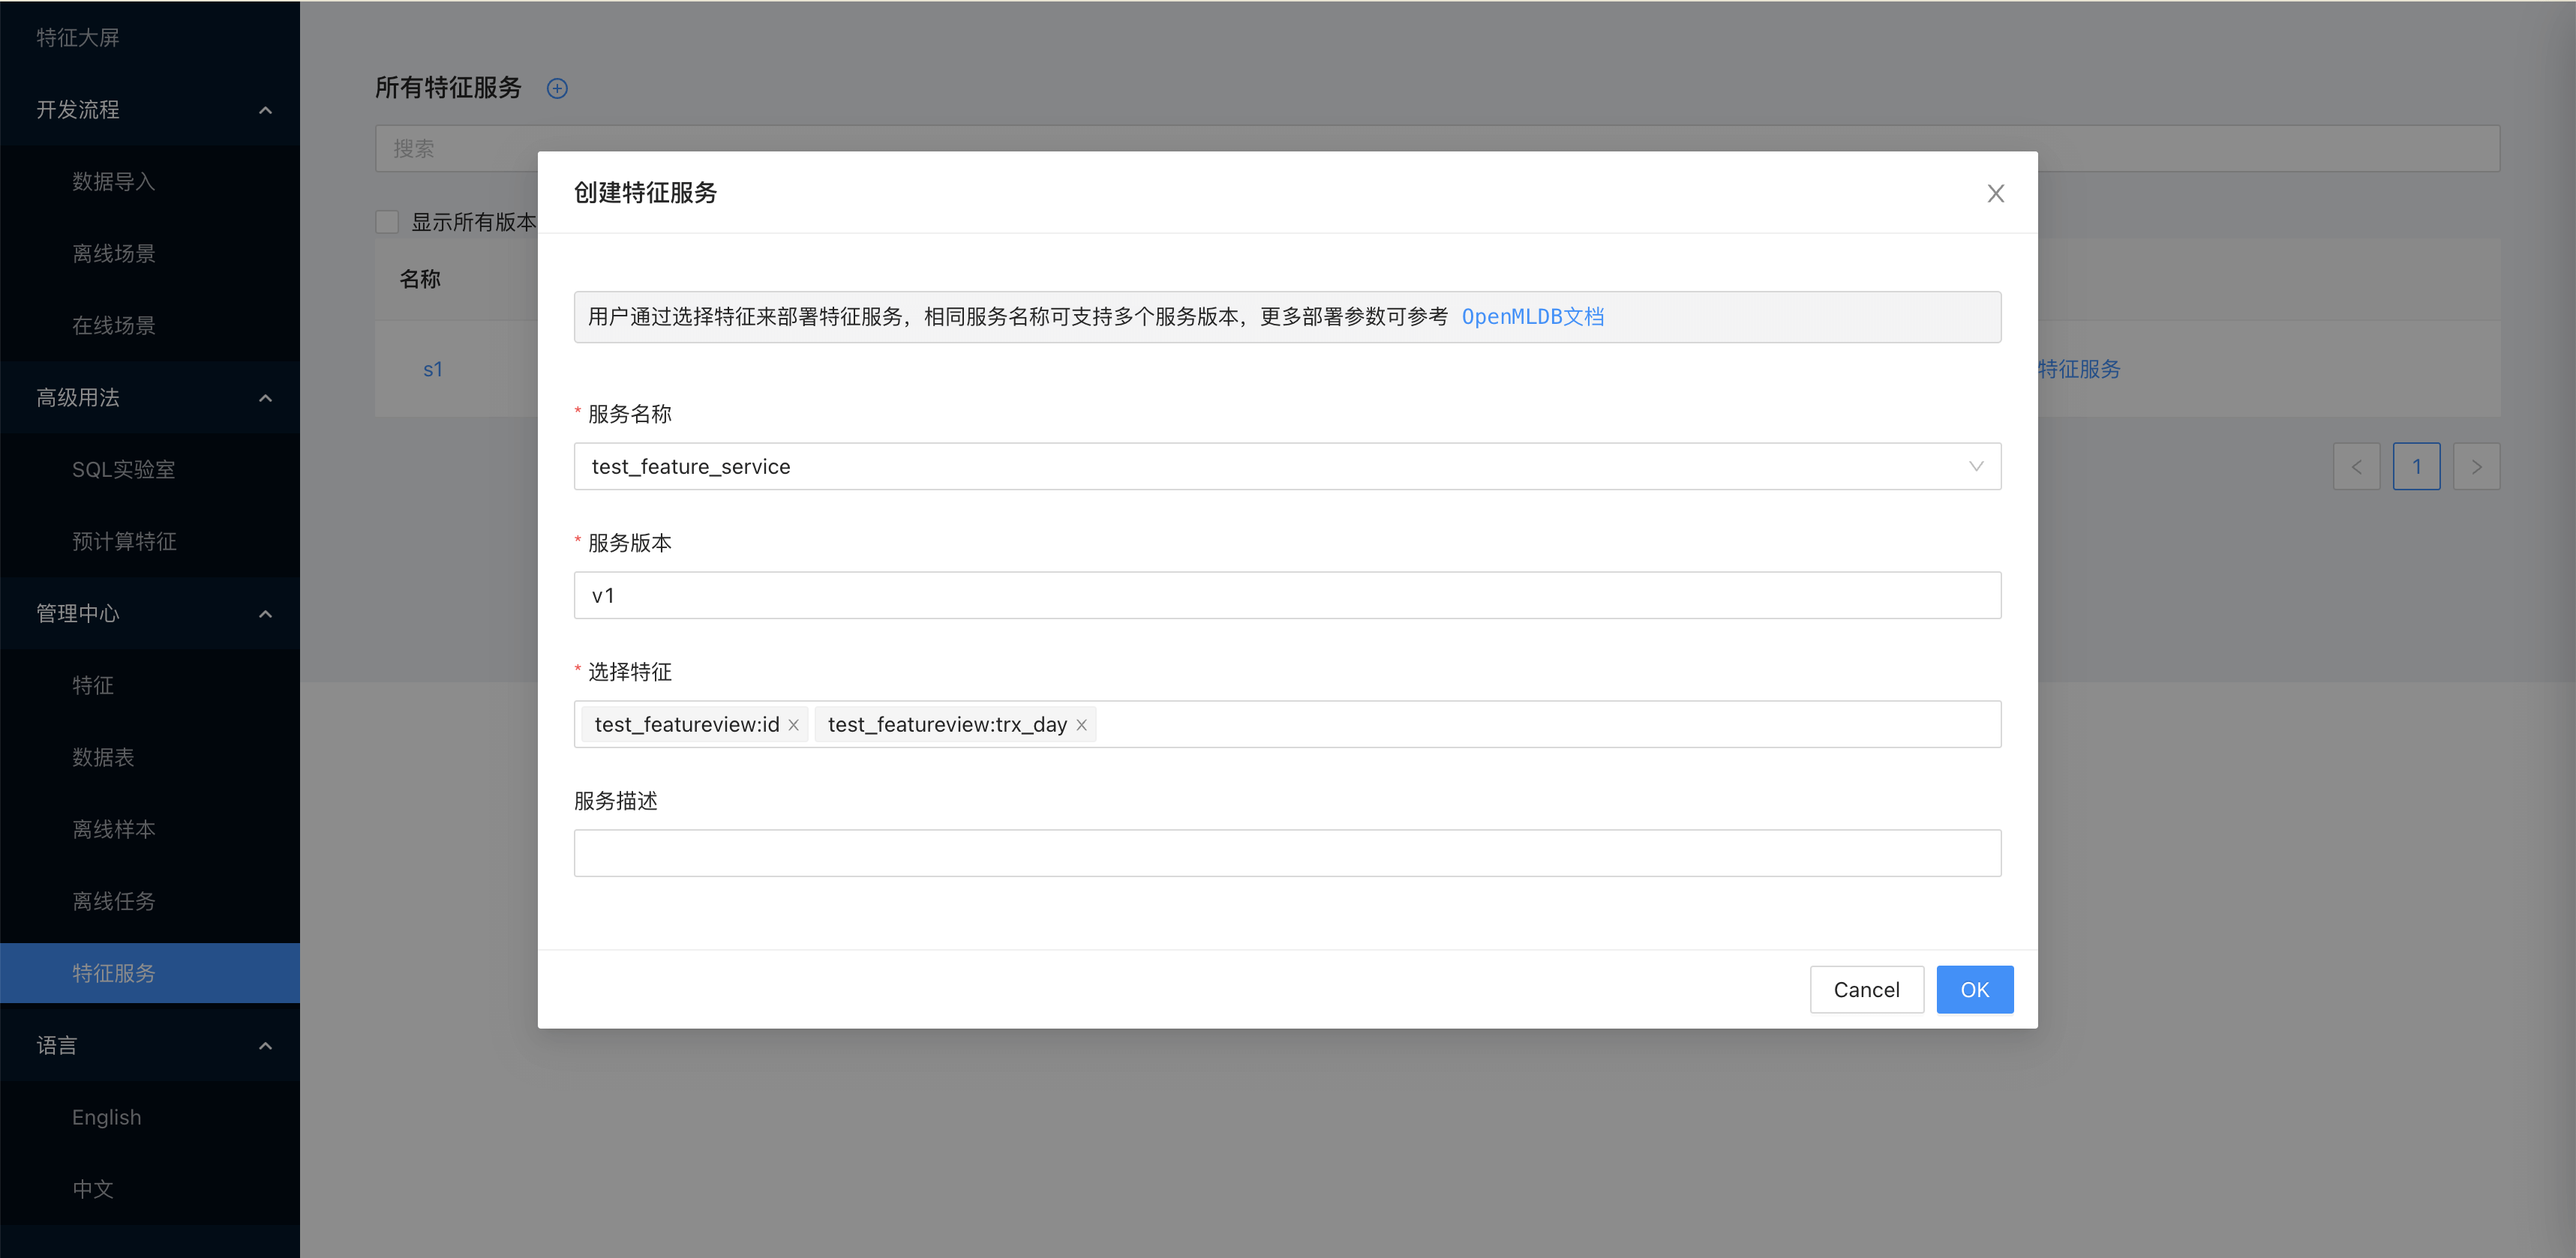
Task: Click the 服务描述 input field
Action: click(1287, 853)
